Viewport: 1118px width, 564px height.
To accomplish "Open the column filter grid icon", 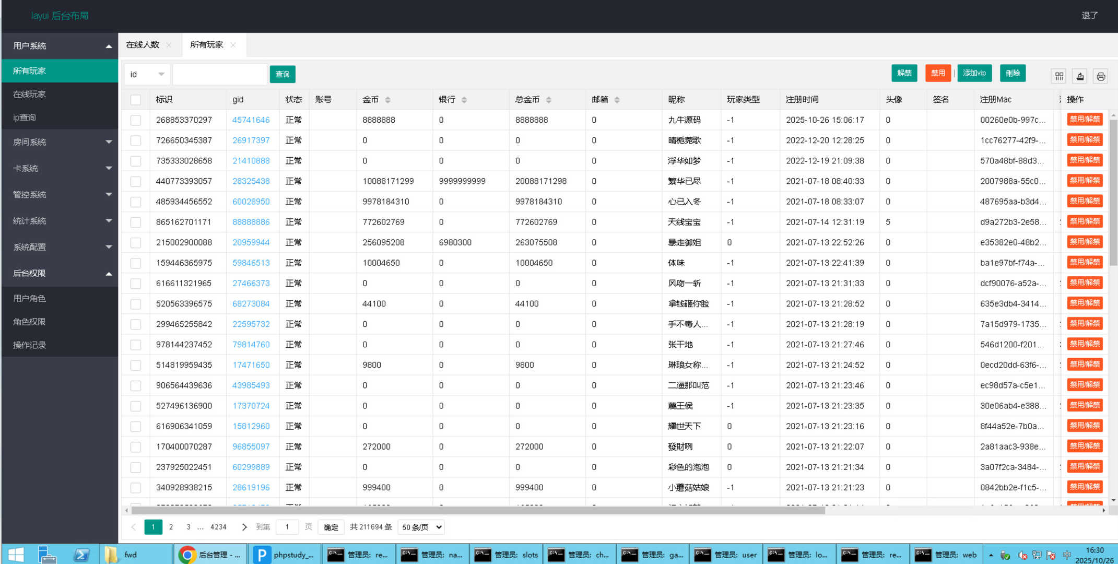I will (x=1059, y=76).
